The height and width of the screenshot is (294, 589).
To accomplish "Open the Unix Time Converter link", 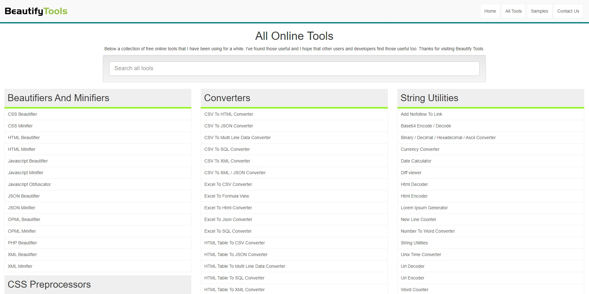I will pyautogui.click(x=421, y=254).
